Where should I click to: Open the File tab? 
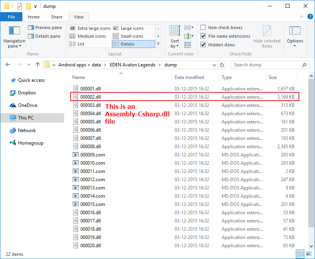point(11,17)
